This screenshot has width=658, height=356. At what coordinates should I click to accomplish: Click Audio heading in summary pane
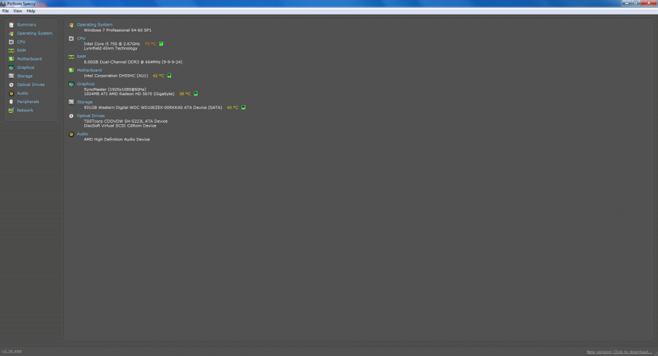pos(83,134)
